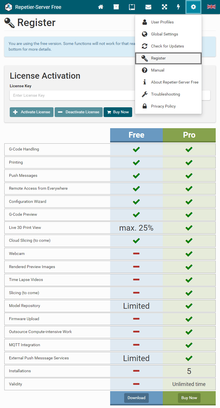220x408 pixels.
Task: Select About Repetier-Server Free
Action: coord(175,82)
